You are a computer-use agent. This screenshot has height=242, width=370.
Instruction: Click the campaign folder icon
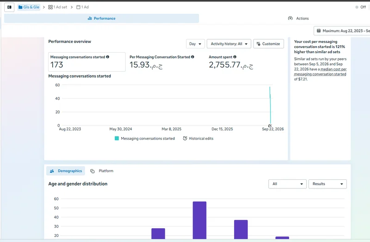20,7
